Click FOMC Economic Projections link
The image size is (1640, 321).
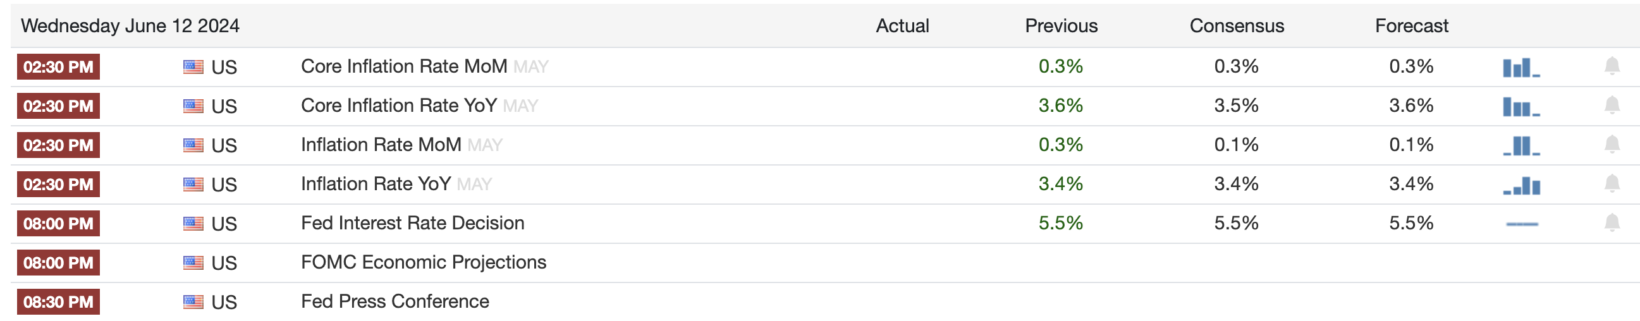(x=424, y=262)
